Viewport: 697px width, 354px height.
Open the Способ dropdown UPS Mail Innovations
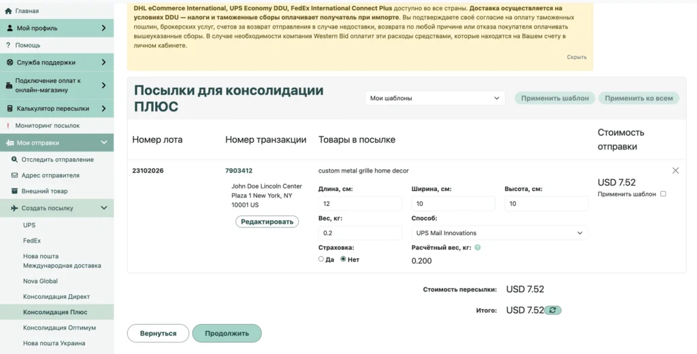500,233
